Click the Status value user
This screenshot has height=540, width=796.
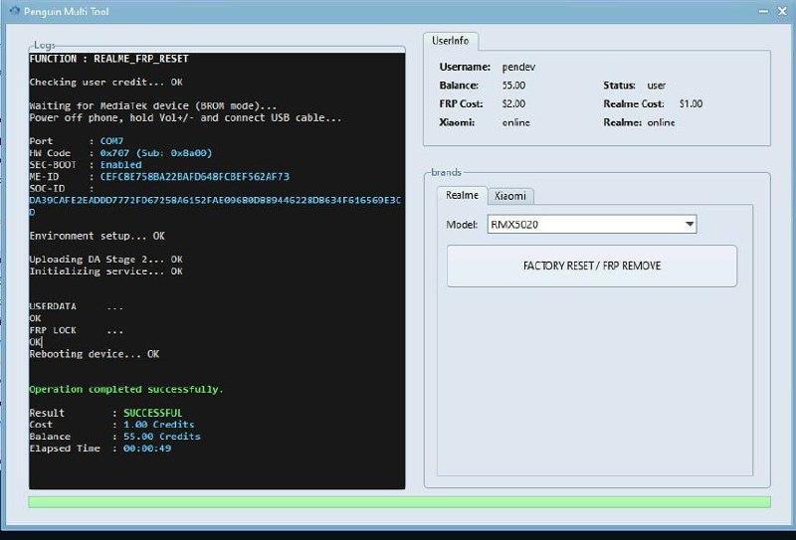pyautogui.click(x=657, y=86)
